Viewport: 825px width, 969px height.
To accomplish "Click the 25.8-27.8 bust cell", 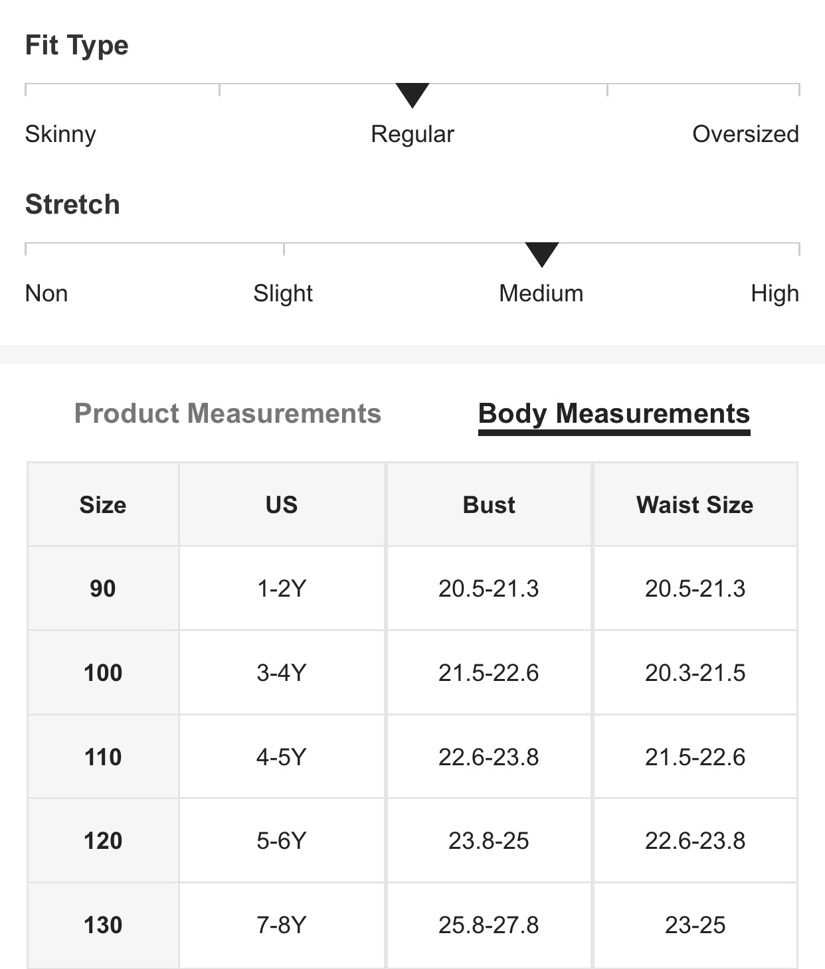I will [489, 925].
